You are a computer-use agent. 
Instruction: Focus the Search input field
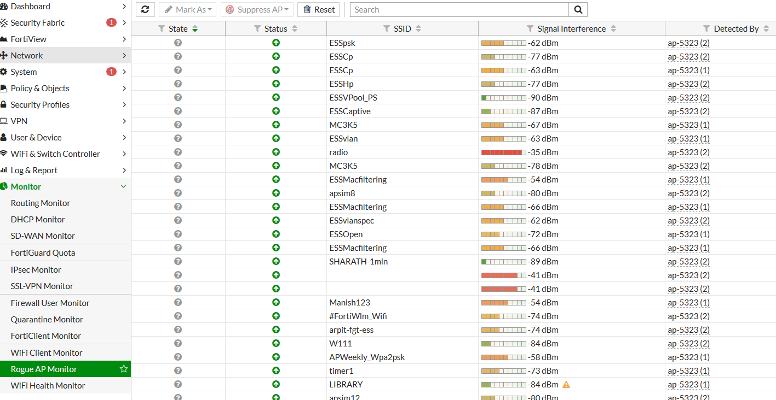click(459, 9)
